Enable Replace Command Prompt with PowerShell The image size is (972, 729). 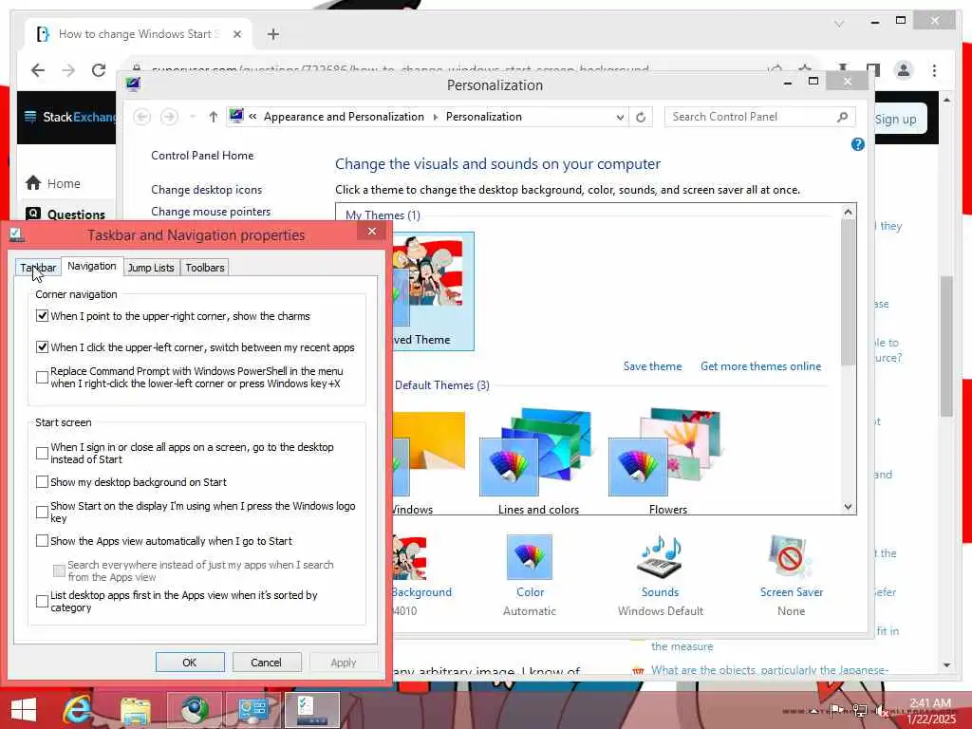(42, 377)
